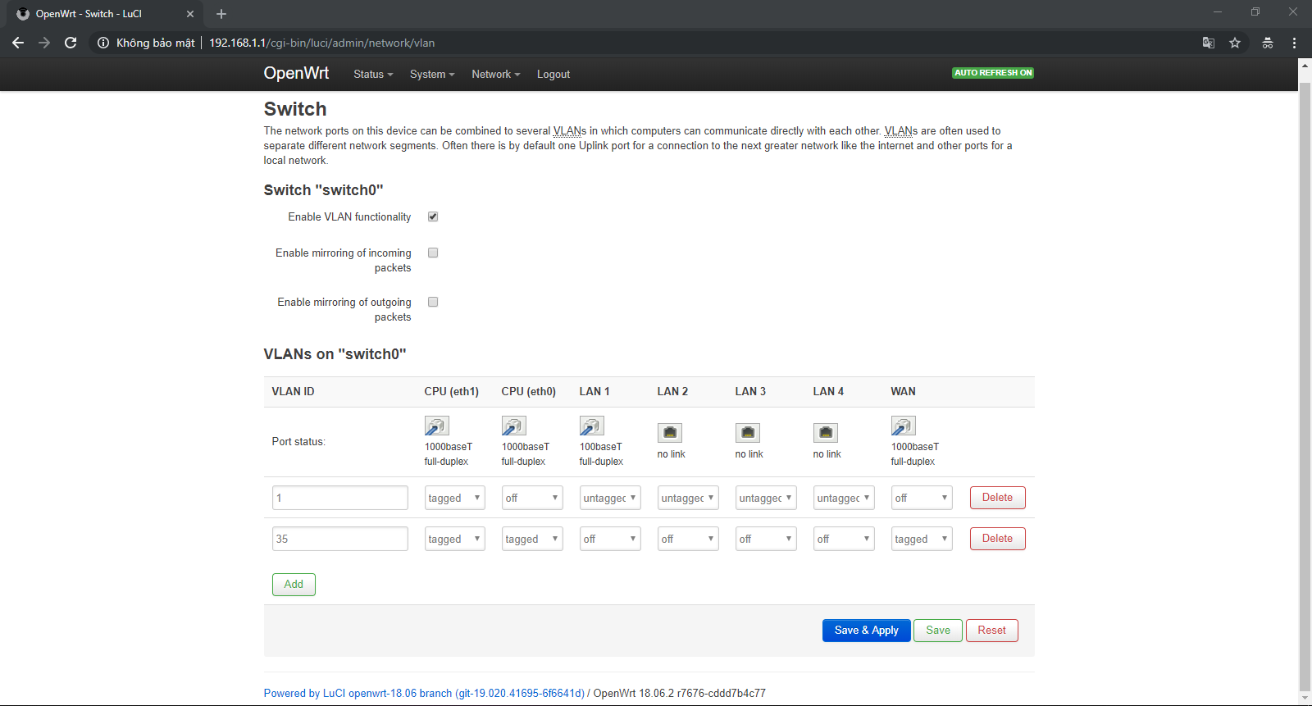Click Logout in the navigation bar
1312x706 pixels.
click(x=553, y=74)
